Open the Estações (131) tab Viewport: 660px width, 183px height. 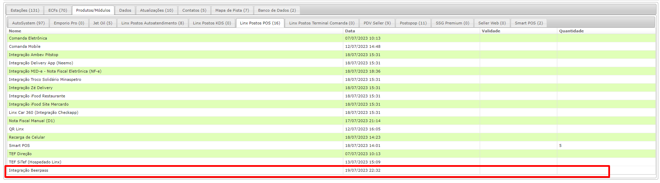coord(25,10)
